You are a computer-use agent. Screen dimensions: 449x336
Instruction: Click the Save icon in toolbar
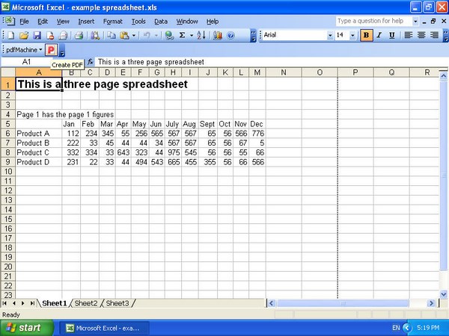pyautogui.click(x=37, y=35)
